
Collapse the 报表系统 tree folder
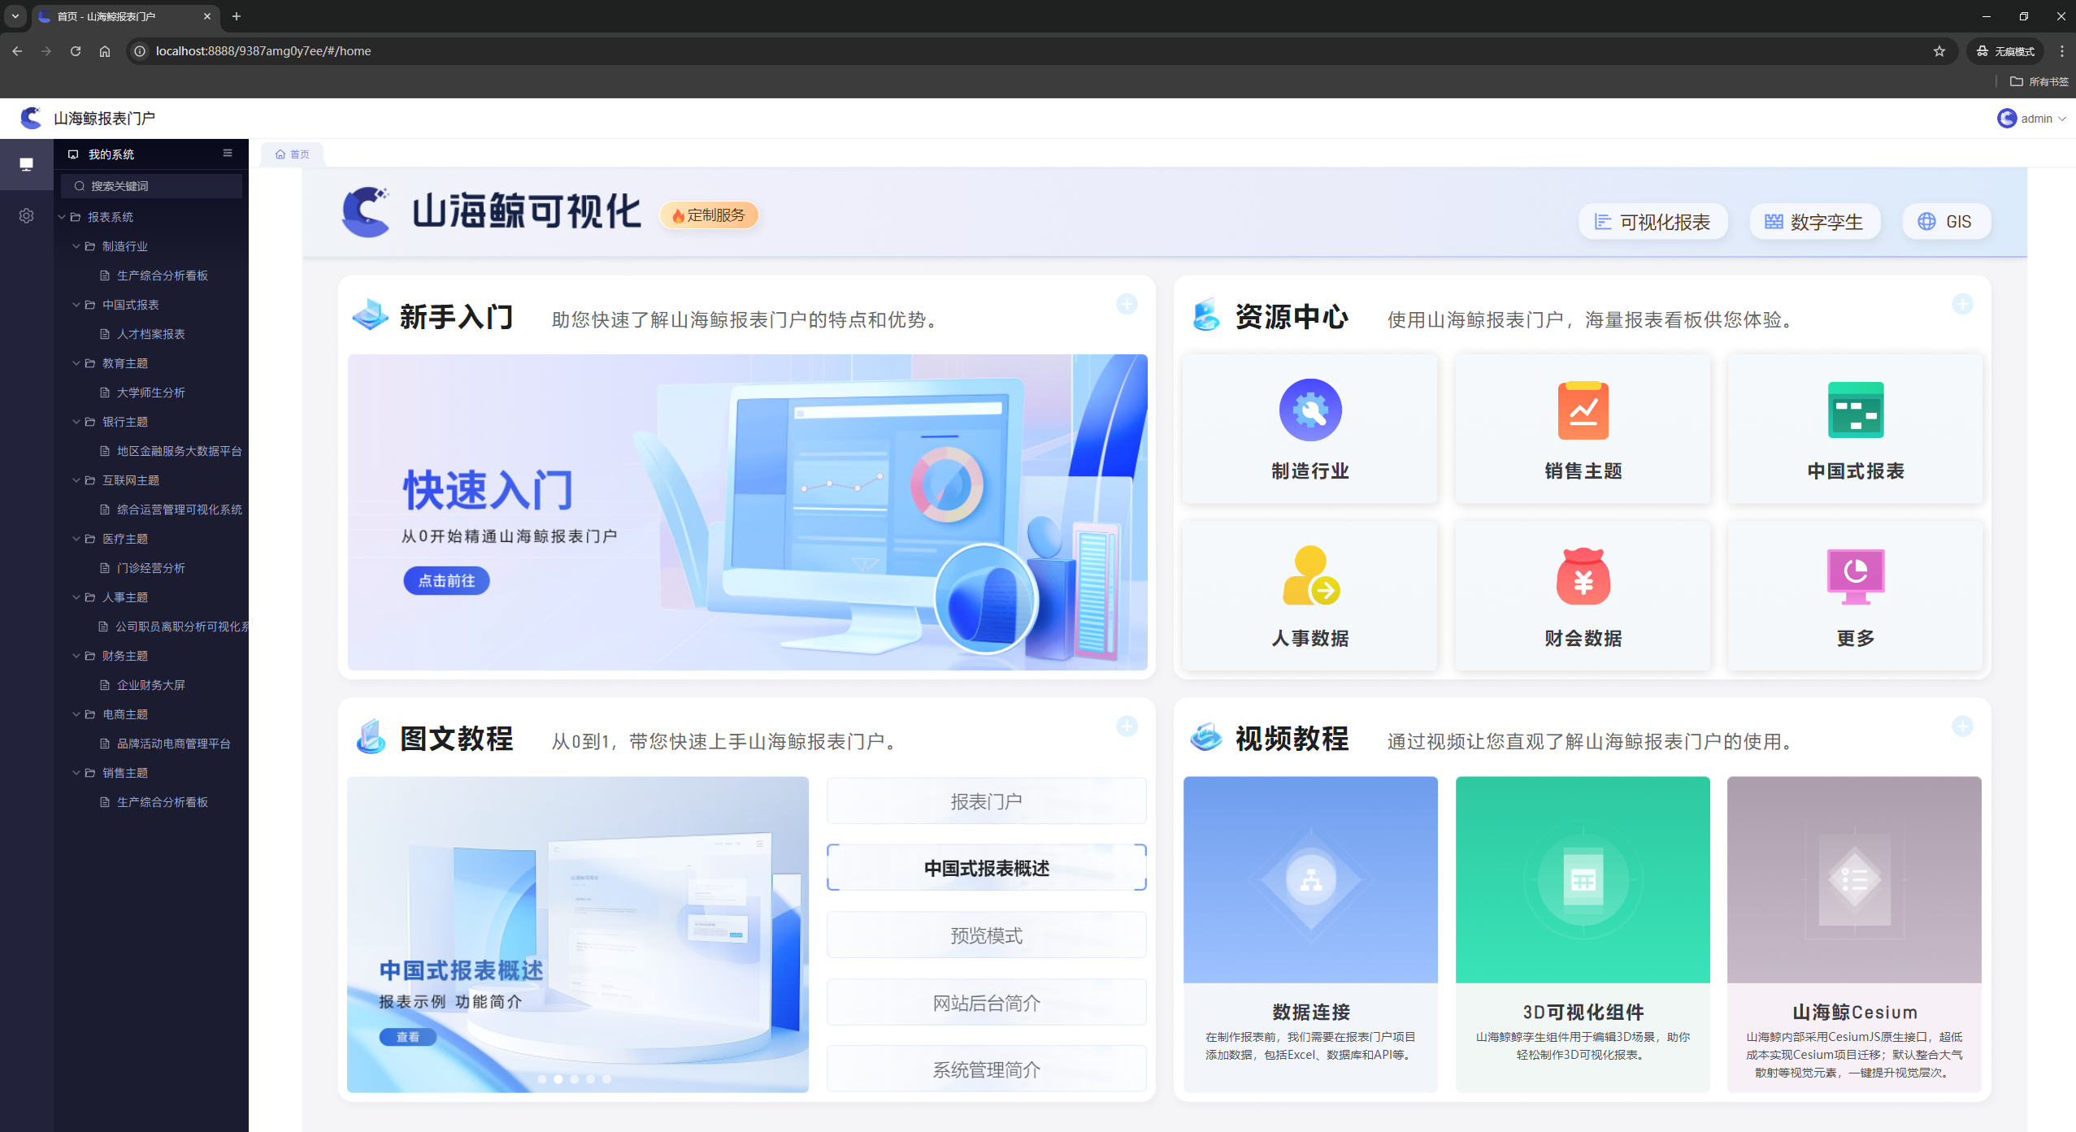point(62,217)
